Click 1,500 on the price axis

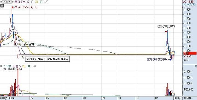point(187,28)
